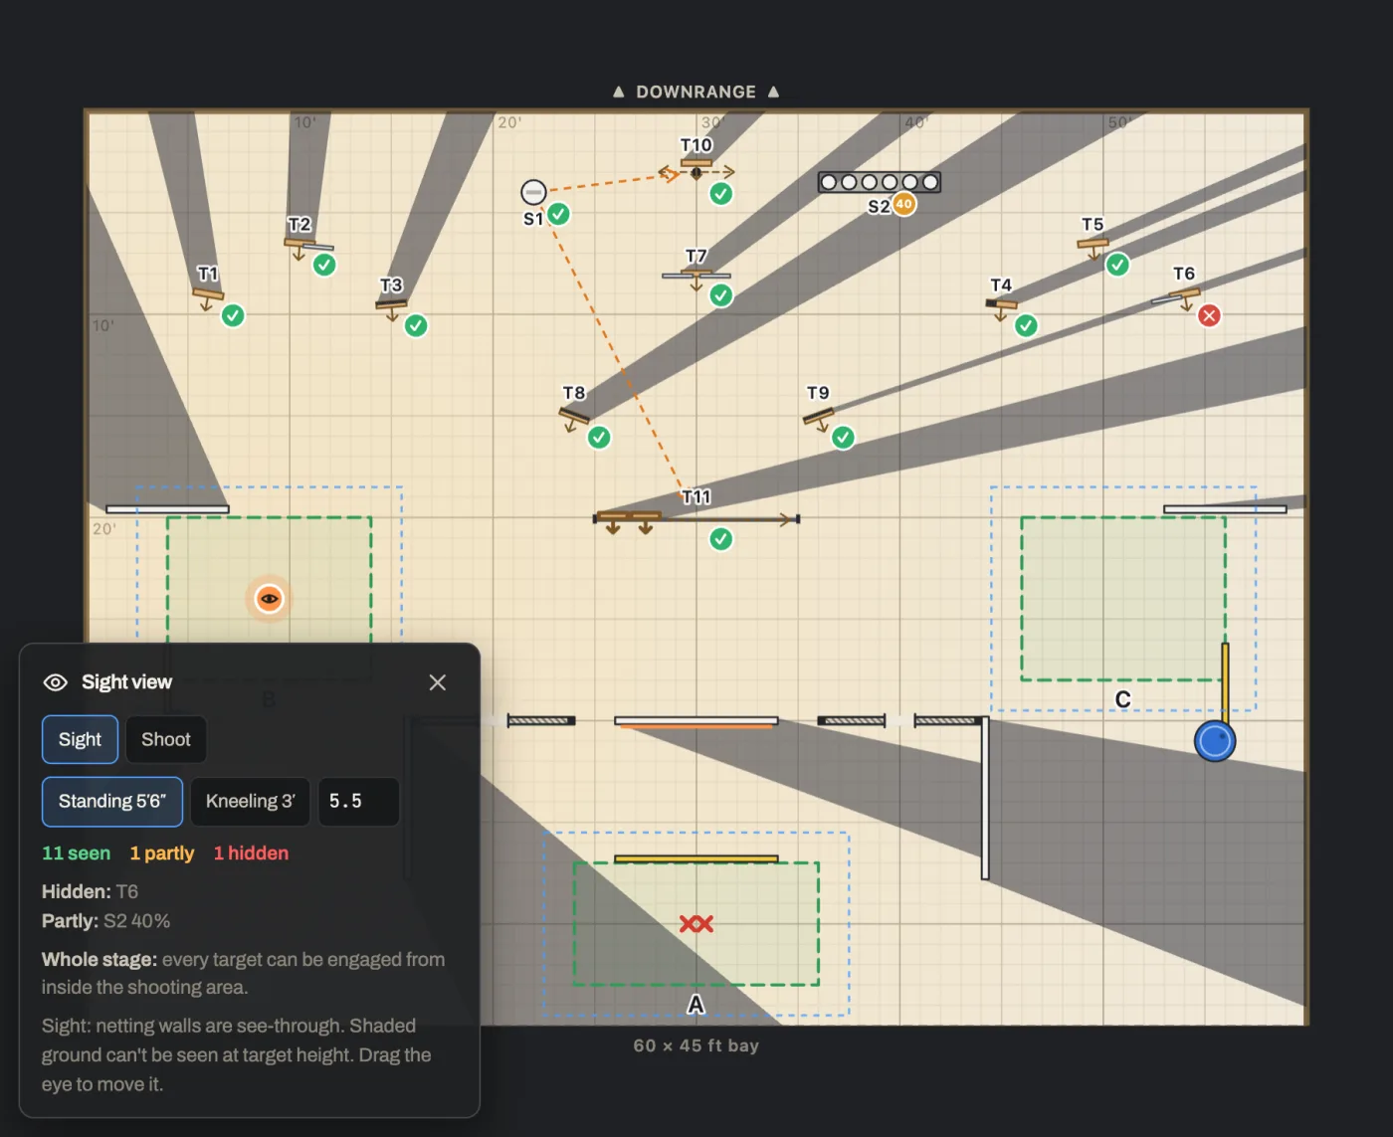Screen dimensions: 1393x1137
Task: Select shooting area A label
Action: click(x=696, y=1005)
